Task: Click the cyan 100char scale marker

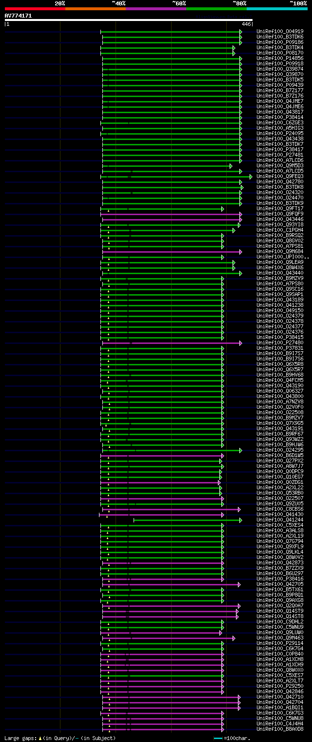Action: (218, 738)
